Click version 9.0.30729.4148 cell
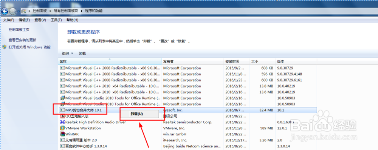 (290, 74)
